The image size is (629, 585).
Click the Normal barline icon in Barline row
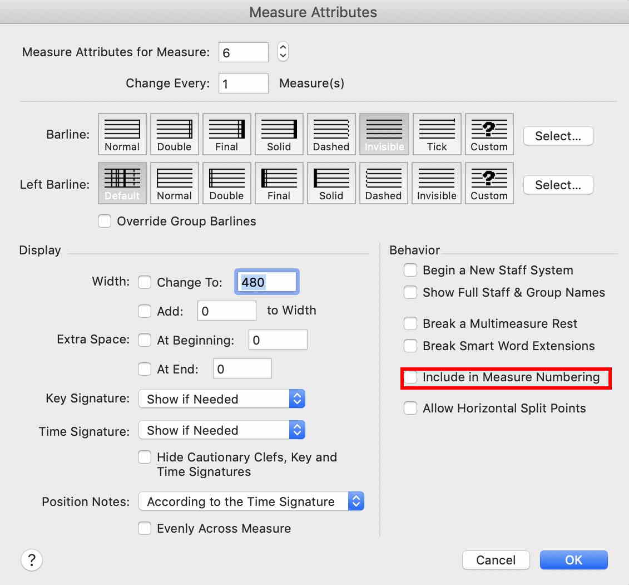coord(122,134)
